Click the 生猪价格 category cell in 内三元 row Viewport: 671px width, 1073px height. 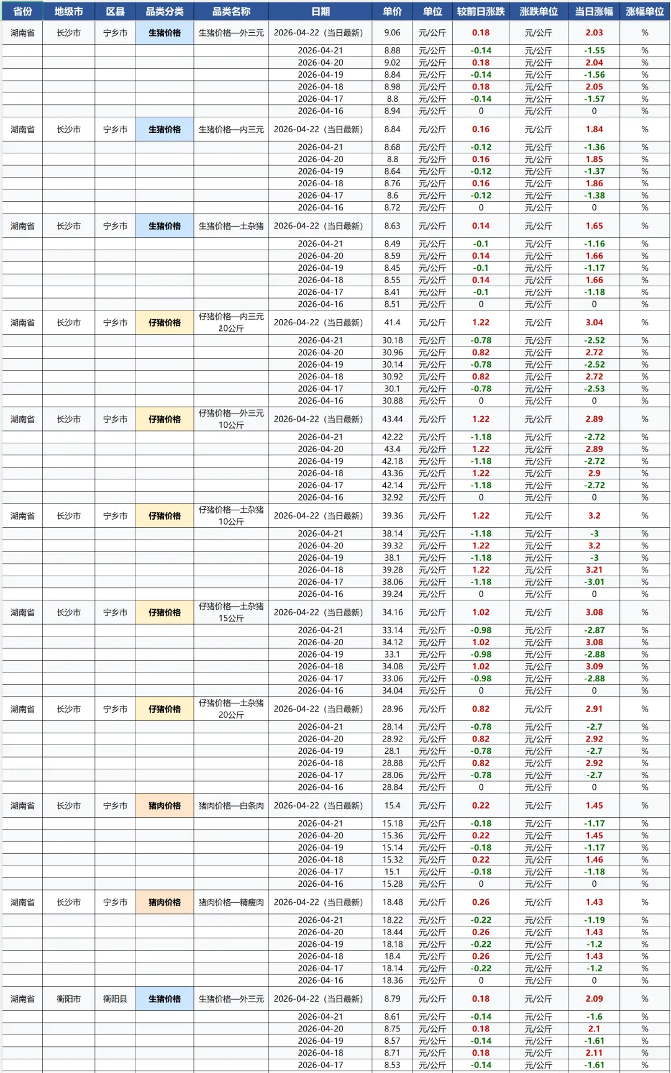(165, 129)
